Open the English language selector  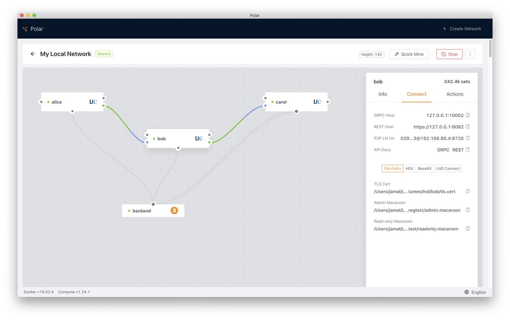pos(475,292)
